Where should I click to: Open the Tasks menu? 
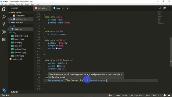(x=32, y=4)
